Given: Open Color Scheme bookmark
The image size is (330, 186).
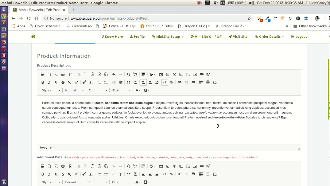Looking at the screenshot, I should [46, 26].
